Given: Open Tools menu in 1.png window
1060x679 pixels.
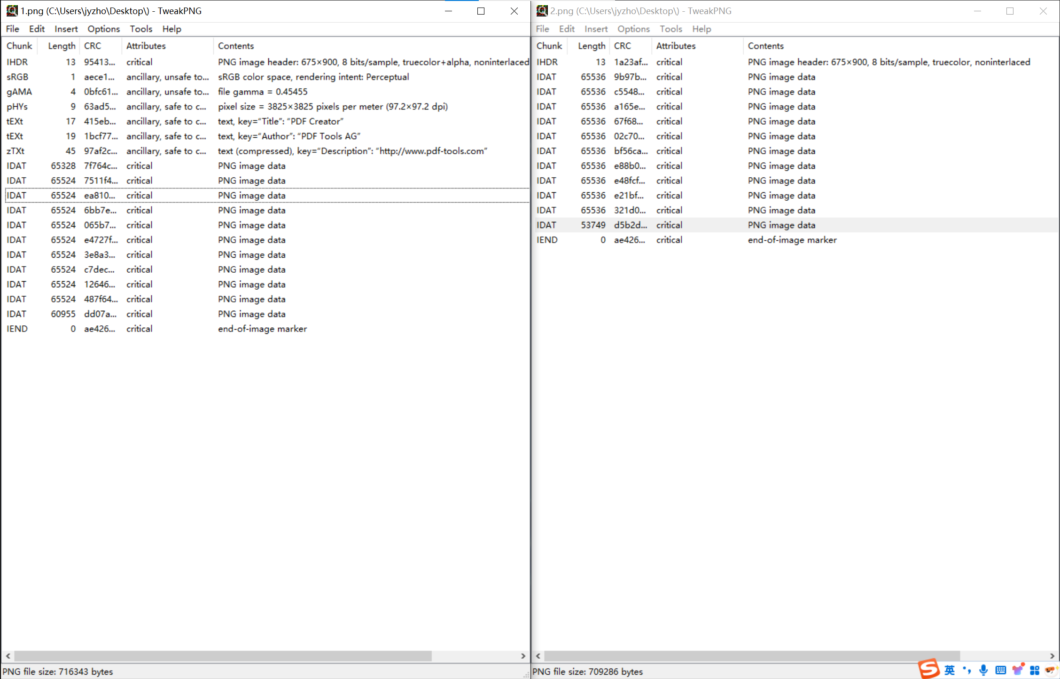Looking at the screenshot, I should (x=141, y=29).
